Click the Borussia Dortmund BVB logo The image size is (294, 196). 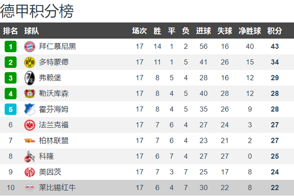[29, 62]
